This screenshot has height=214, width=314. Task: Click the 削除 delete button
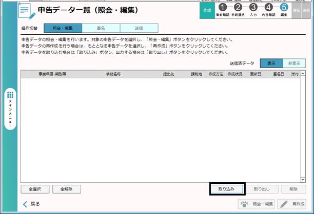coord(293,189)
